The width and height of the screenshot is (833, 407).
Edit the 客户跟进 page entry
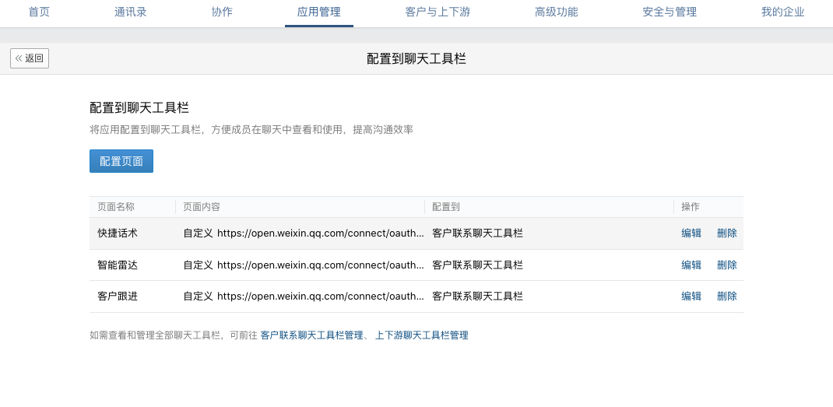pos(691,296)
